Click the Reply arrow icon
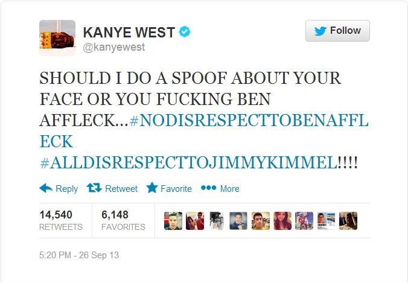 (x=46, y=188)
